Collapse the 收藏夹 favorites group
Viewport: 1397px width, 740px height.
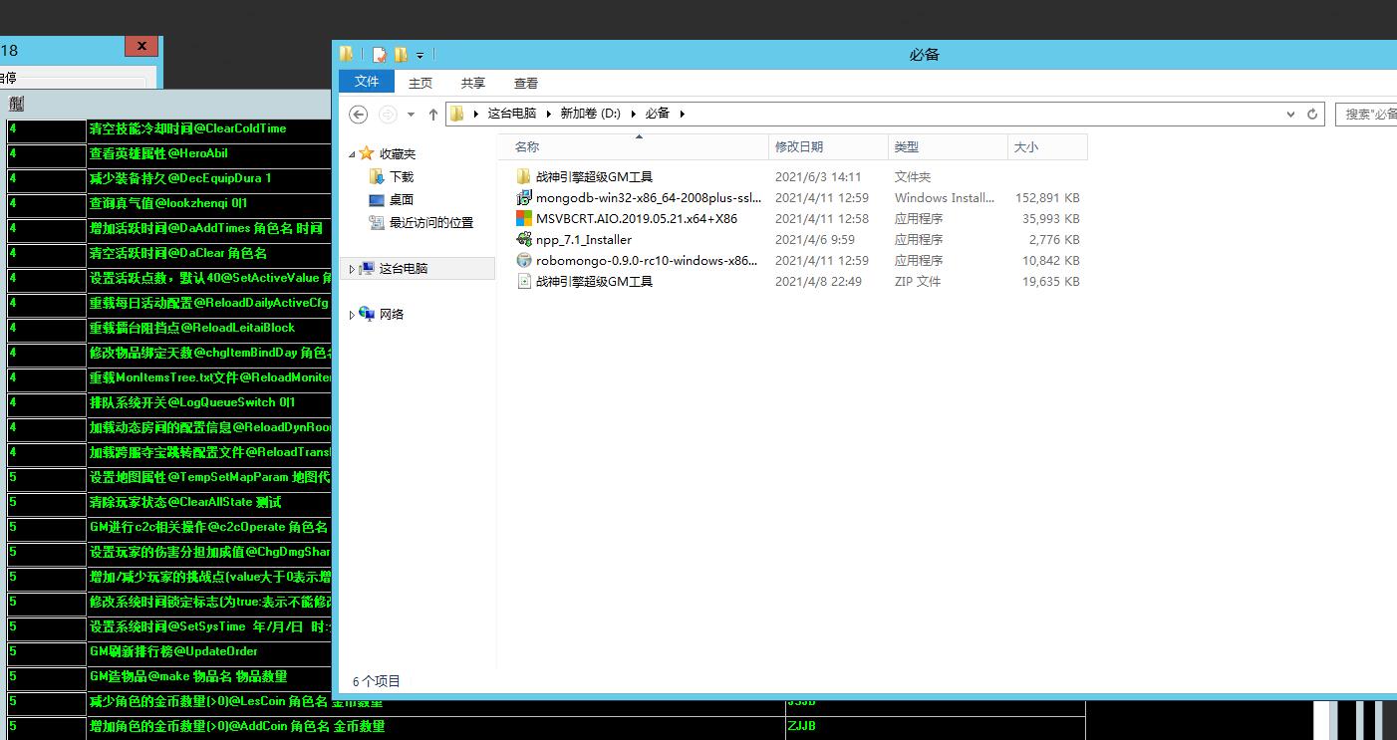click(352, 154)
